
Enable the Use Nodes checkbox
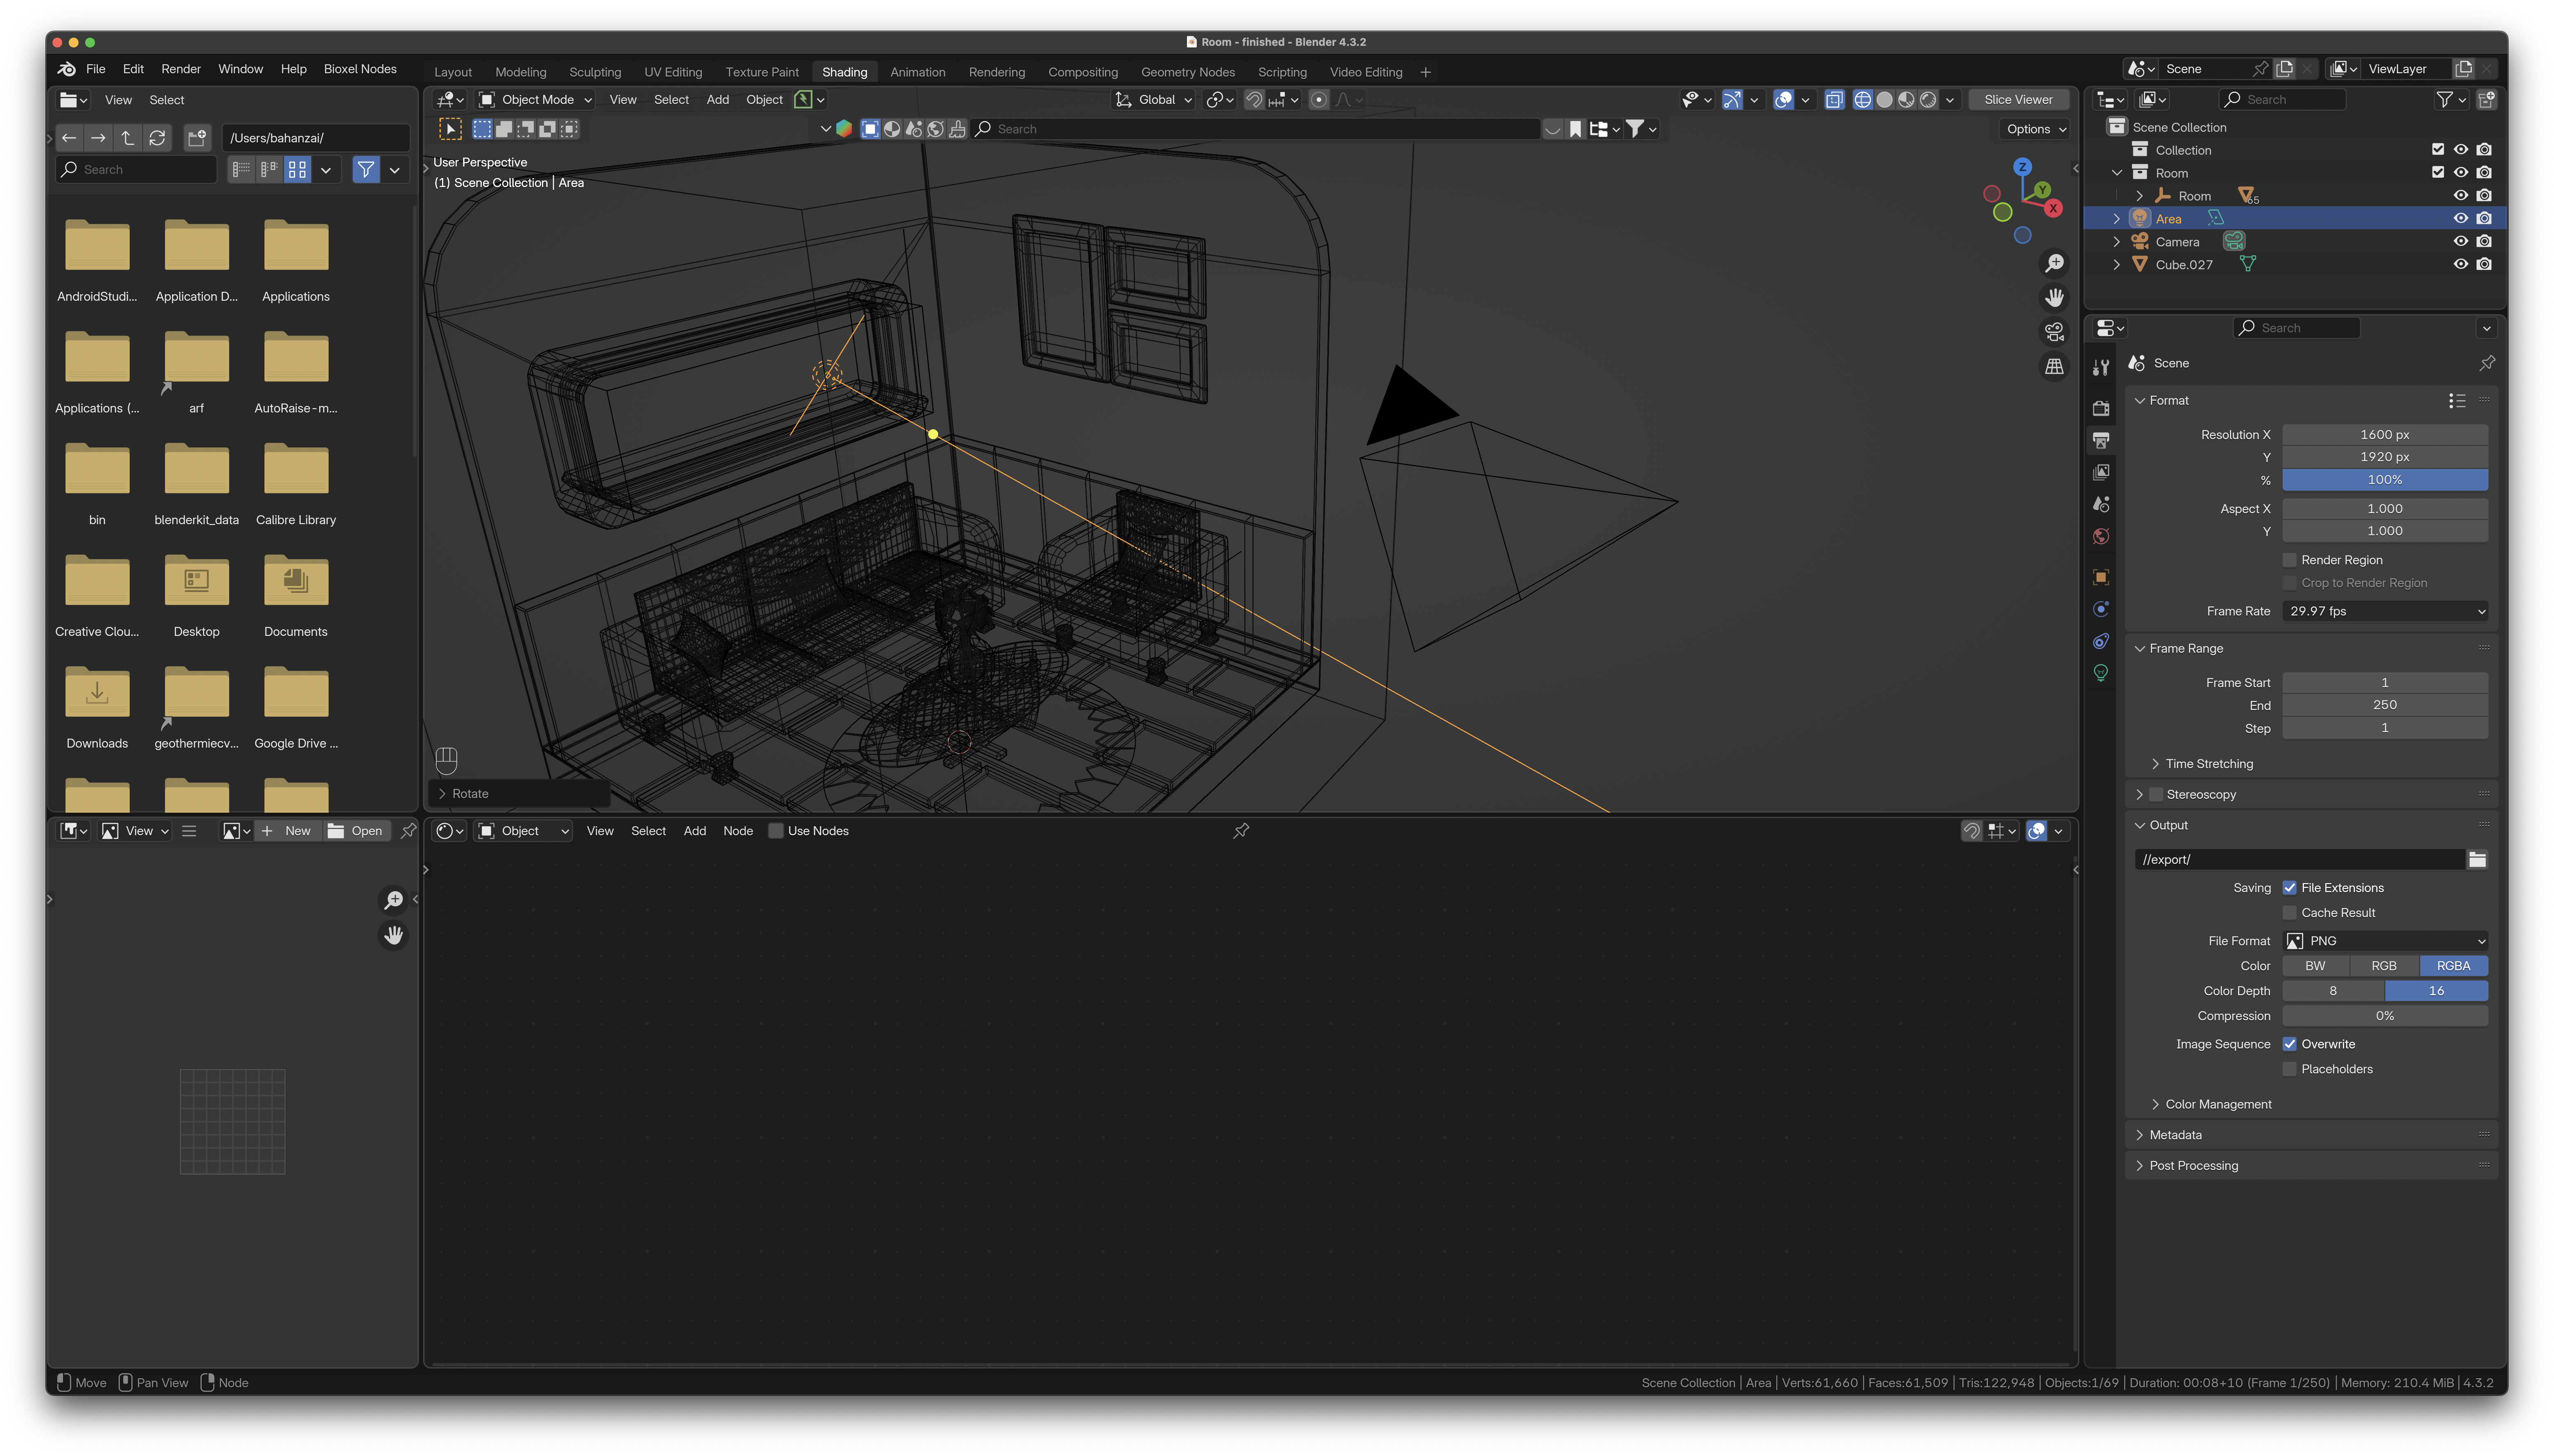click(x=775, y=831)
